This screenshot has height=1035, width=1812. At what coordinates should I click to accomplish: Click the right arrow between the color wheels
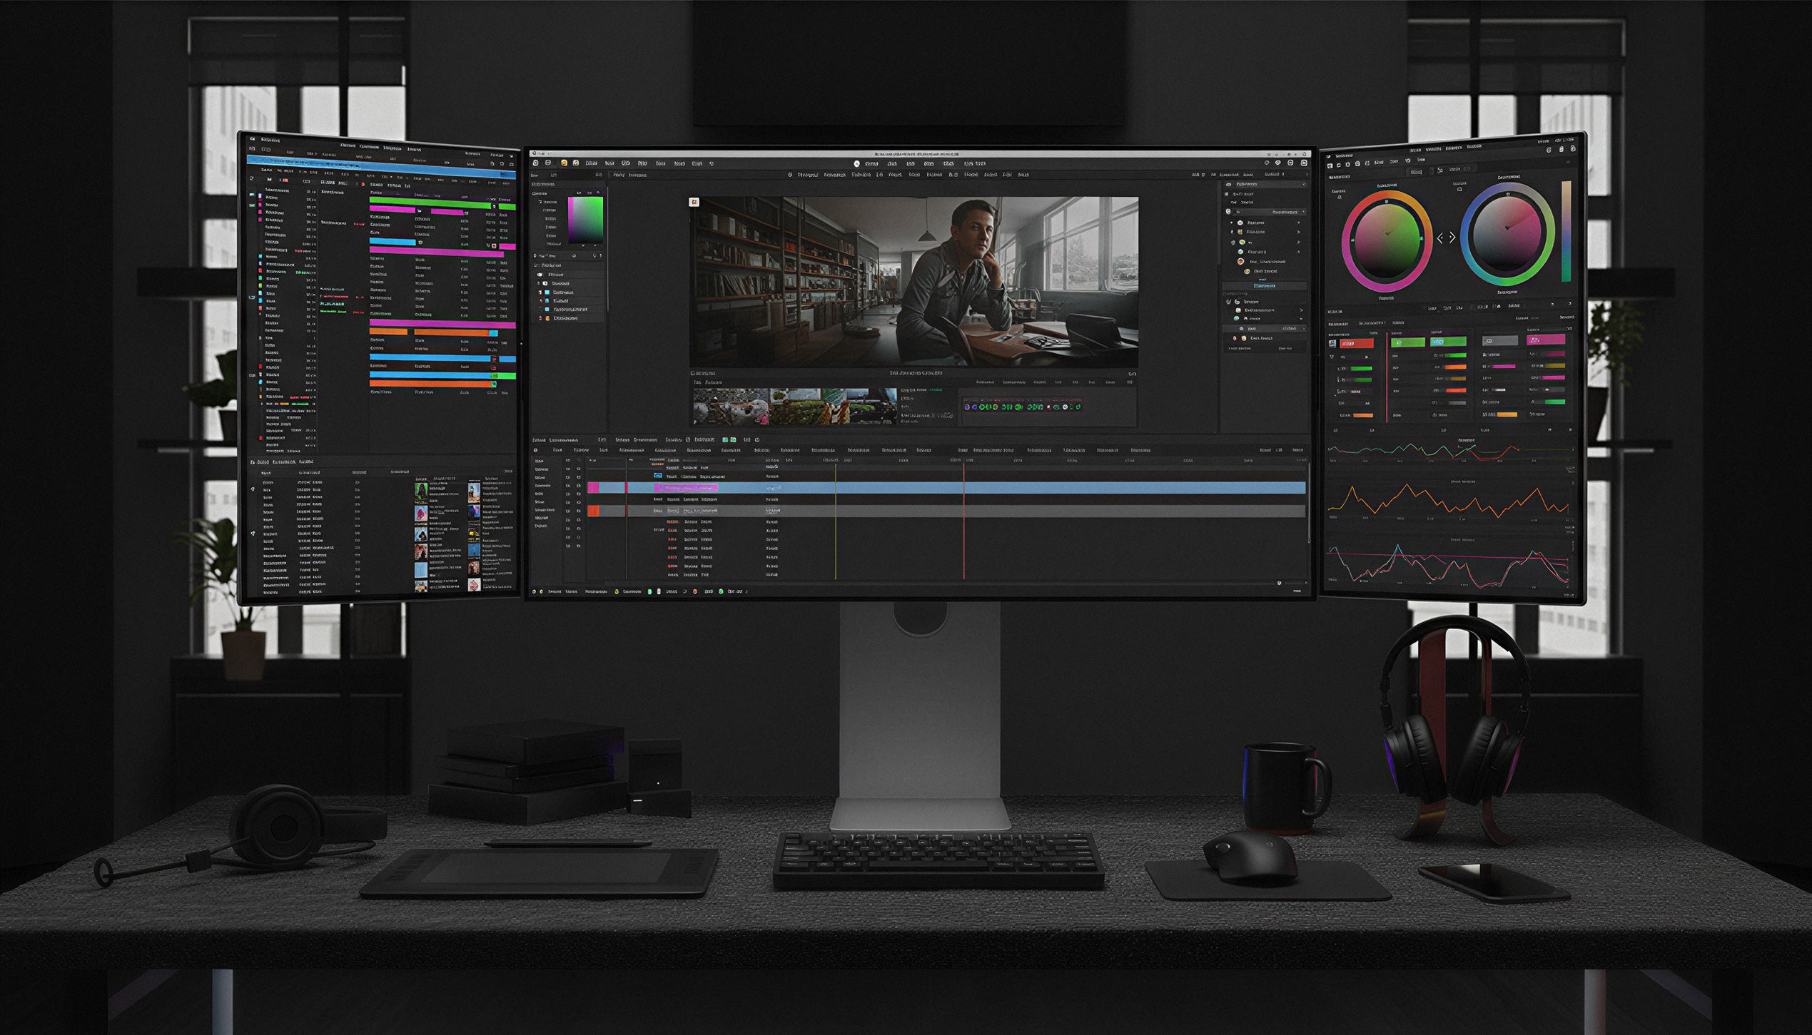pyautogui.click(x=1452, y=238)
